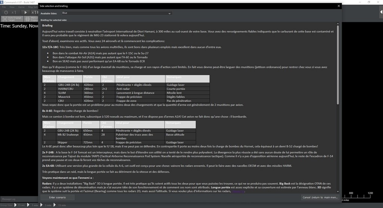Click the scroll-up arrow of the briefing
This screenshot has width=383, height=208.
tap(338, 24)
